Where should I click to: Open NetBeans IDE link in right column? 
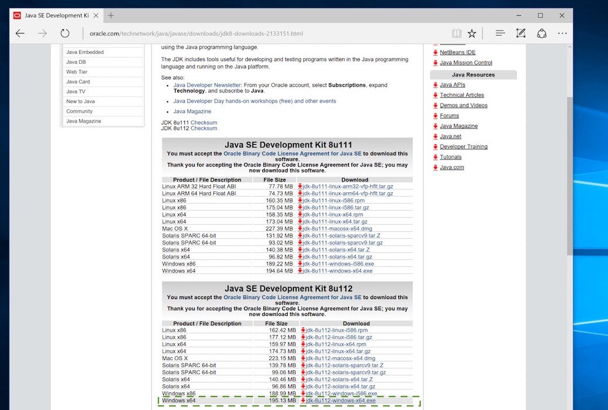(458, 52)
